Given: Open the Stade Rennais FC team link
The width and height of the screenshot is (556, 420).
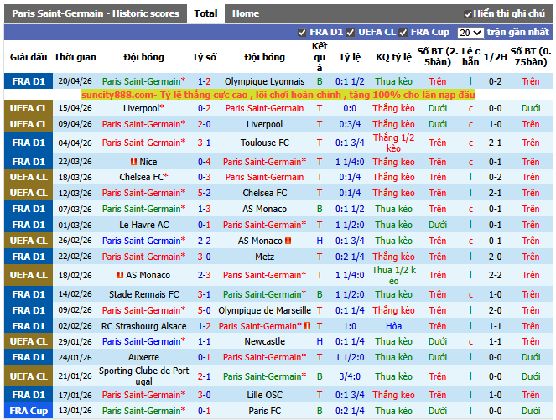Looking at the screenshot, I should coord(143,294).
